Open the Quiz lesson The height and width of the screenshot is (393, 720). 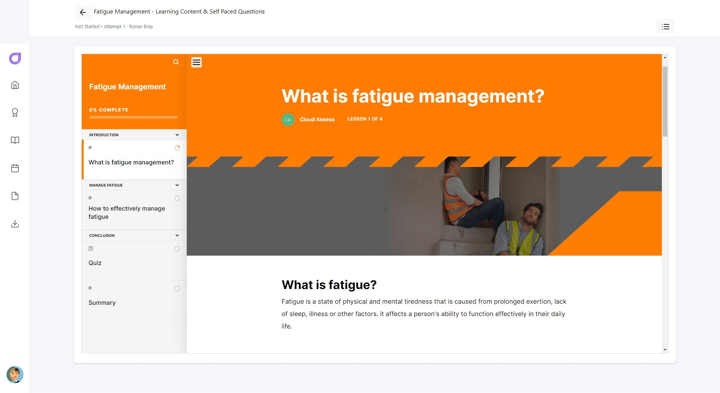(134, 260)
